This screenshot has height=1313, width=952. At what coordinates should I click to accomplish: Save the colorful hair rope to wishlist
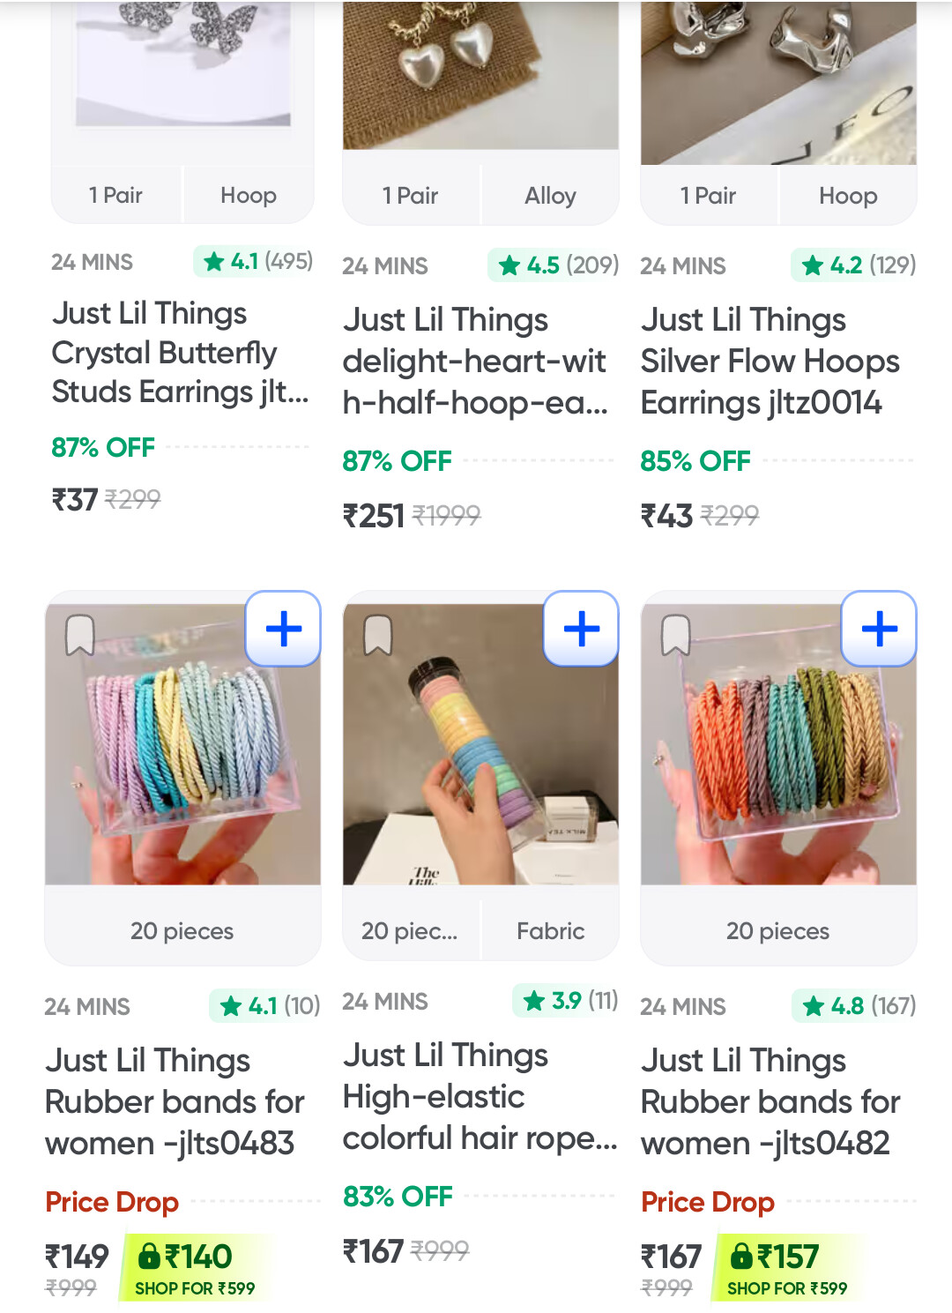point(378,634)
